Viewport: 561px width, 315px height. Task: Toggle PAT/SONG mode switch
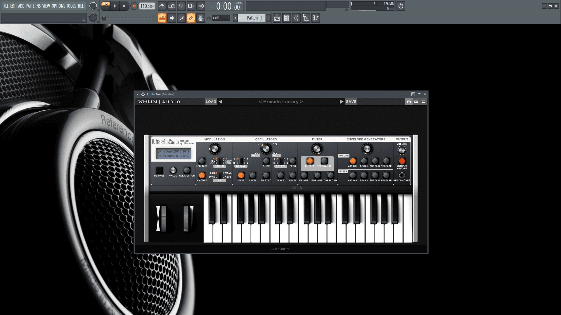[x=105, y=6]
